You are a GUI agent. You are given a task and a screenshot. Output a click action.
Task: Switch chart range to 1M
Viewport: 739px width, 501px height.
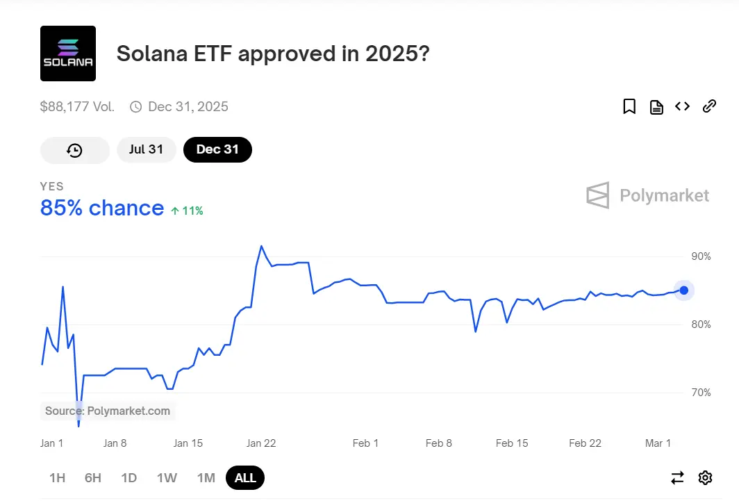pyautogui.click(x=206, y=477)
